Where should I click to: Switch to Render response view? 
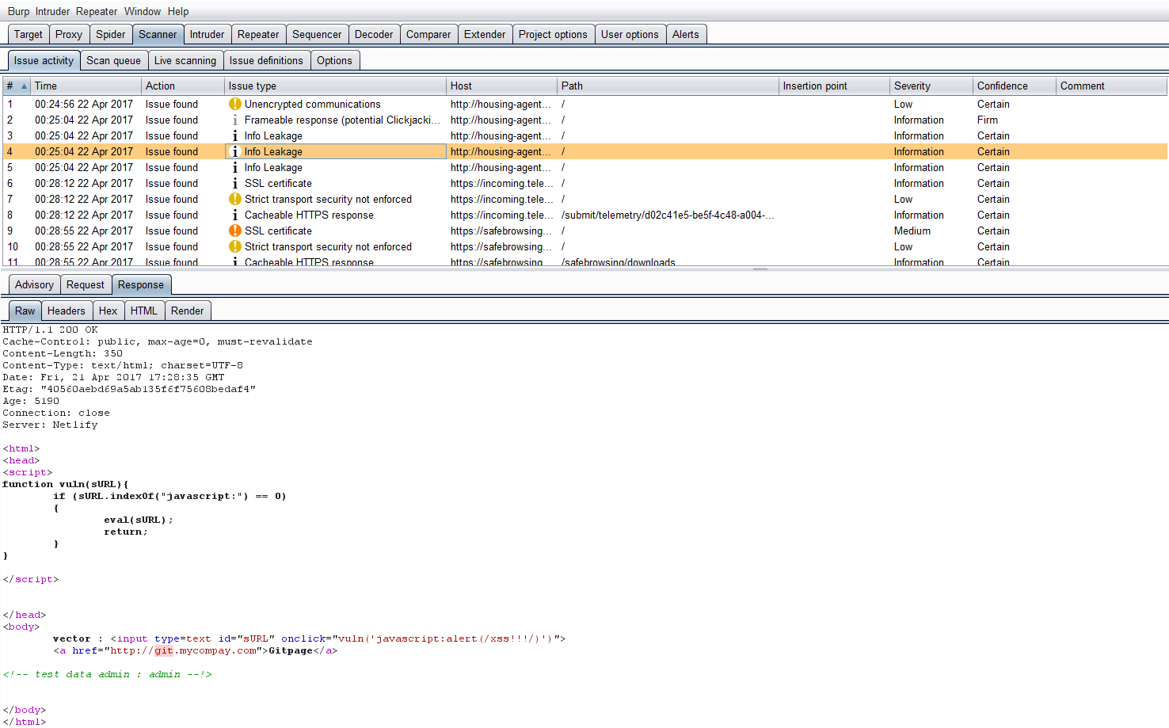tap(188, 311)
